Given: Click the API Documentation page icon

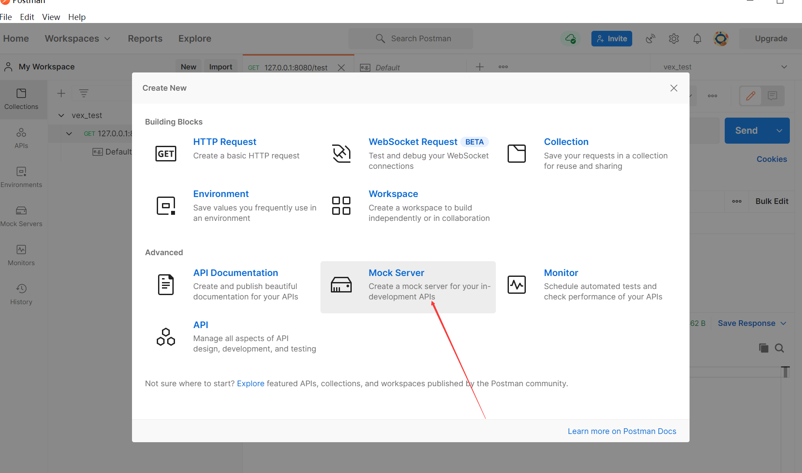Looking at the screenshot, I should click(166, 285).
